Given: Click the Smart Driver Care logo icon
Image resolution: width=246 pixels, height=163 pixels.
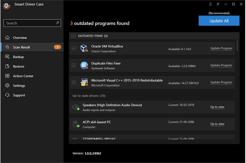Looking at the screenshot, I should pos(6,5).
